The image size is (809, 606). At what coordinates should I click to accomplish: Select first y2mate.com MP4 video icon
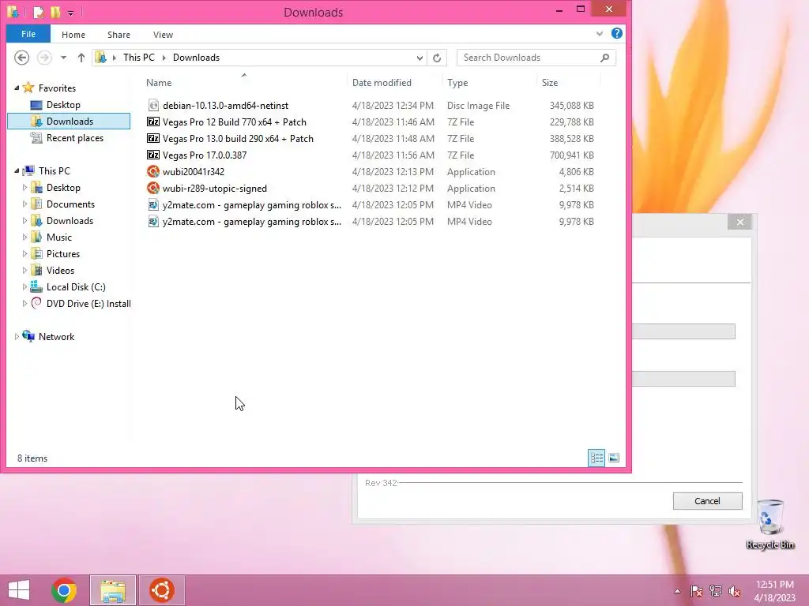coord(153,205)
